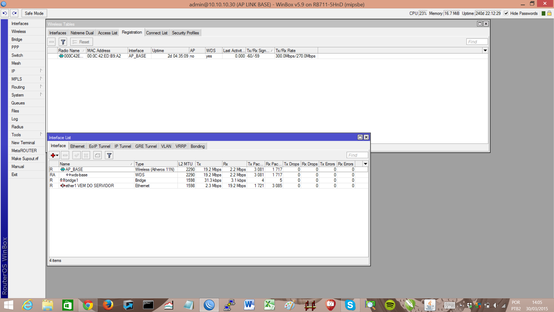Toggle the Hide Passwords checkbox

click(506, 13)
